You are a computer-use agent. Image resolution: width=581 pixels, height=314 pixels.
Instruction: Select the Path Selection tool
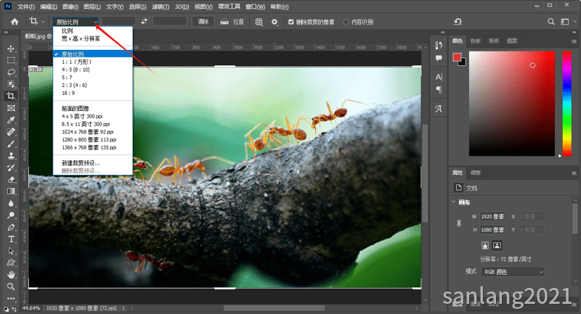11,251
